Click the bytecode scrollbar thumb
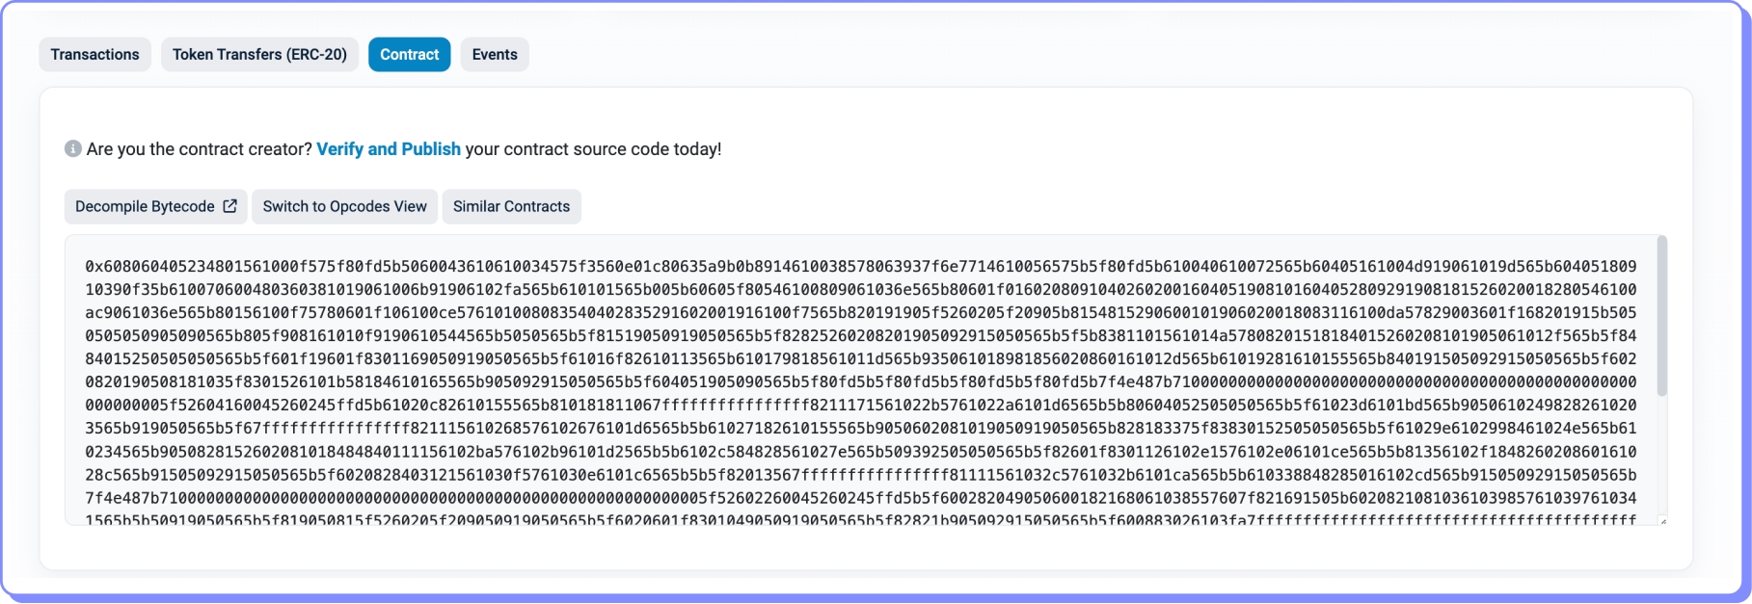The image size is (1752, 604). pos(1661,314)
